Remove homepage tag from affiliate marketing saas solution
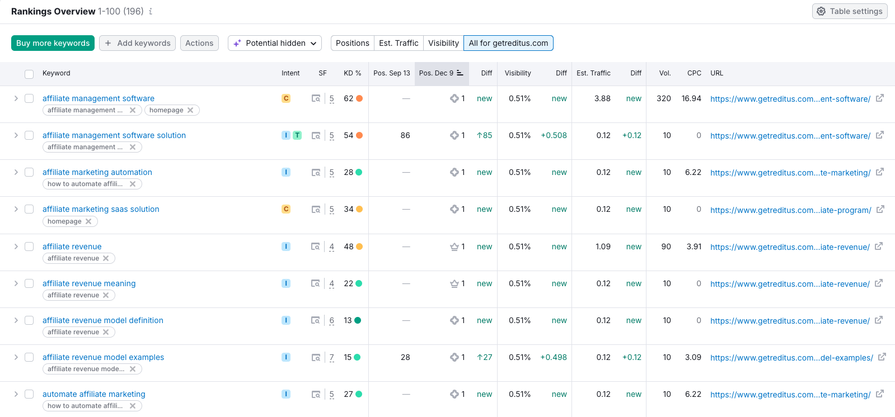The width and height of the screenshot is (895, 417). pyautogui.click(x=88, y=221)
